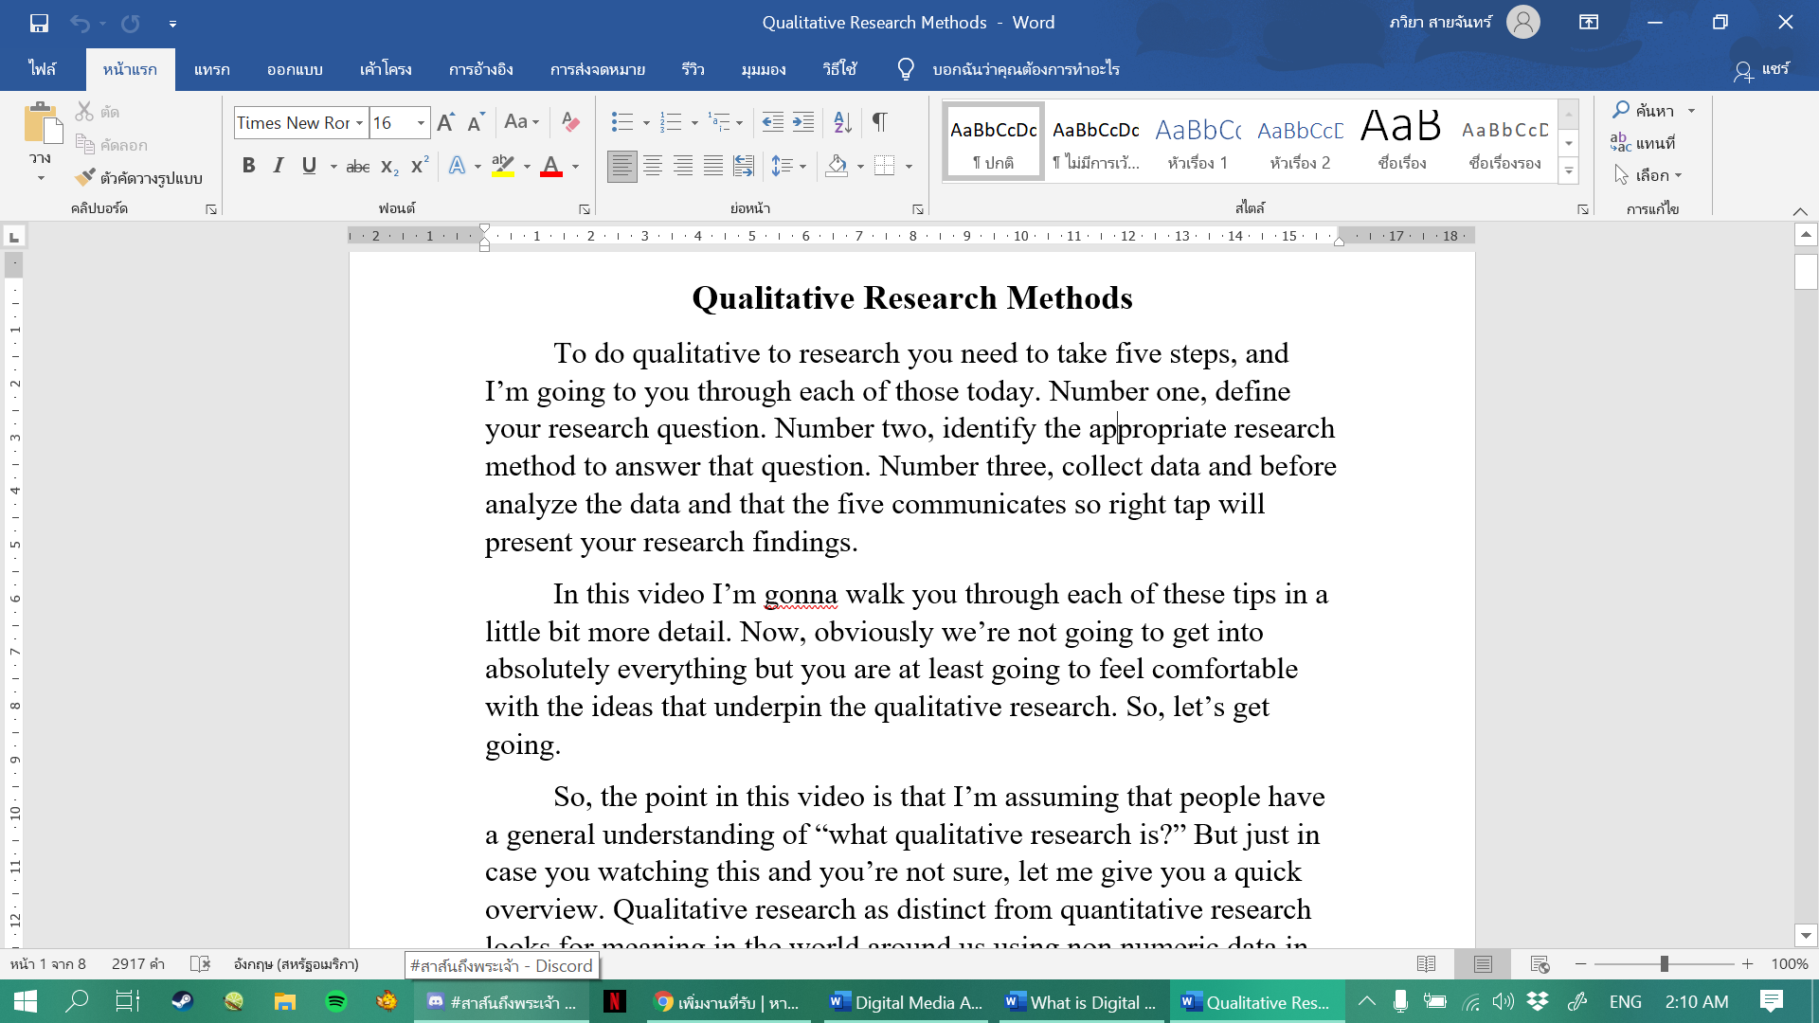Toggle Strikethrough formatting
This screenshot has height=1023, width=1819.
(358, 167)
